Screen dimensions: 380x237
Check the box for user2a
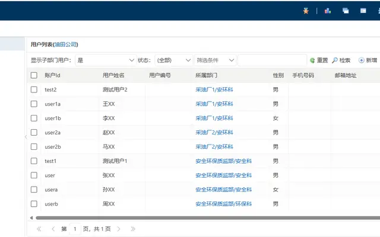(x=34, y=133)
